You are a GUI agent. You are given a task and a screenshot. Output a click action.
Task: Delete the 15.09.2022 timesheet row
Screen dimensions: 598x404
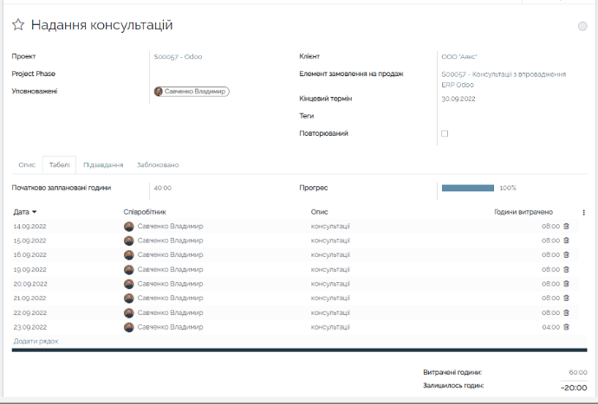click(567, 240)
